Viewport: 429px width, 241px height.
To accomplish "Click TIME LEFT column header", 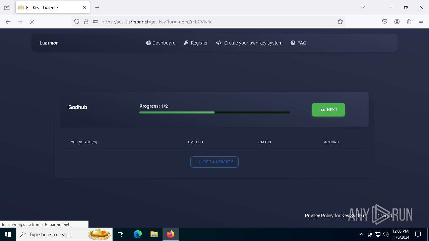I will point(195,142).
